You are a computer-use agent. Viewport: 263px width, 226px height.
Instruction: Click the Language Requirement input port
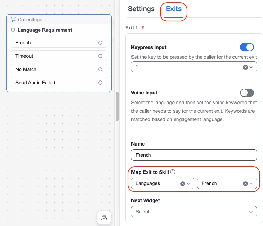(13, 30)
